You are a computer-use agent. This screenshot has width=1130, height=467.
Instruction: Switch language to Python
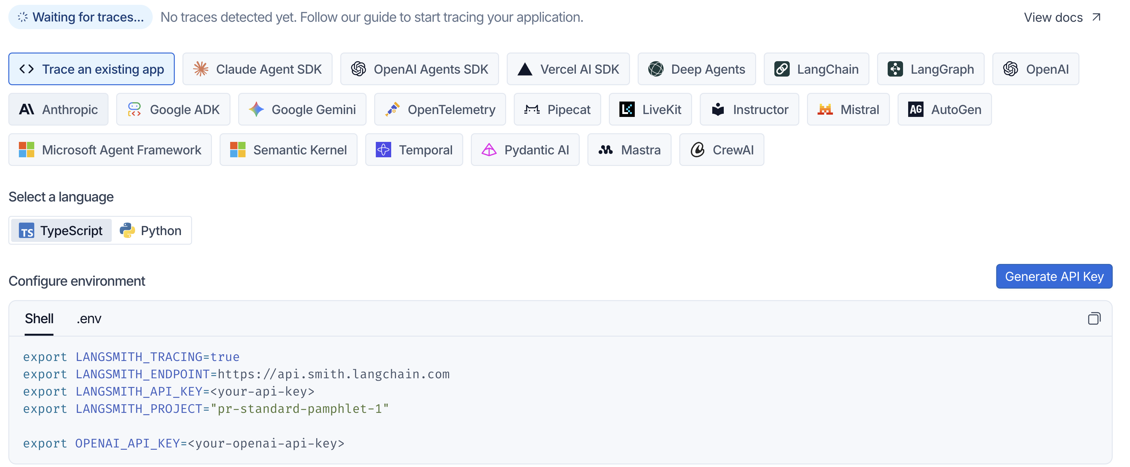pos(151,230)
